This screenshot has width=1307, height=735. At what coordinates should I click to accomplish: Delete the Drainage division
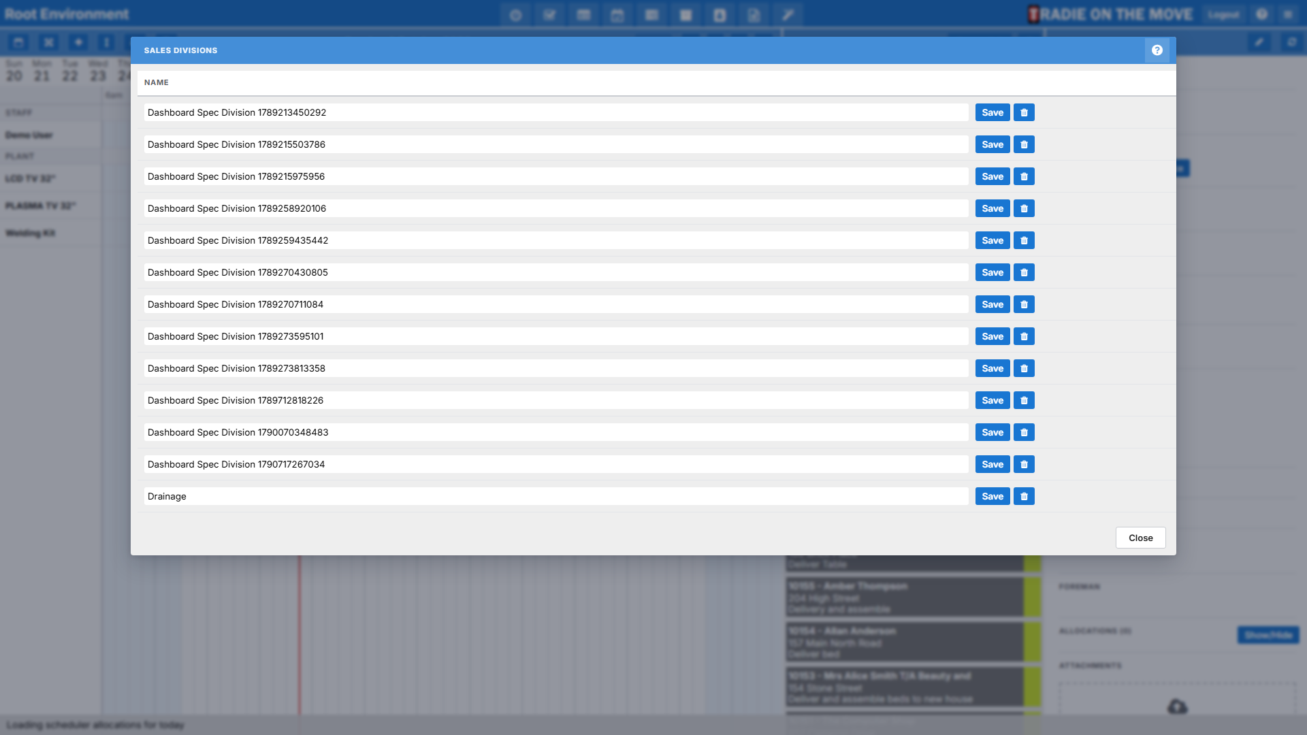point(1024,496)
